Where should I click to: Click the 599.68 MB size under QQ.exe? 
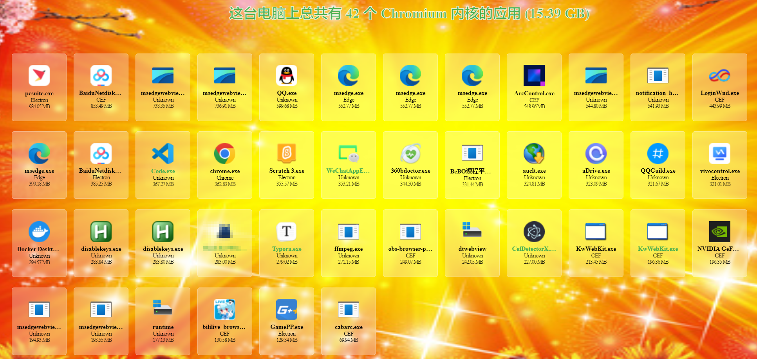click(287, 106)
